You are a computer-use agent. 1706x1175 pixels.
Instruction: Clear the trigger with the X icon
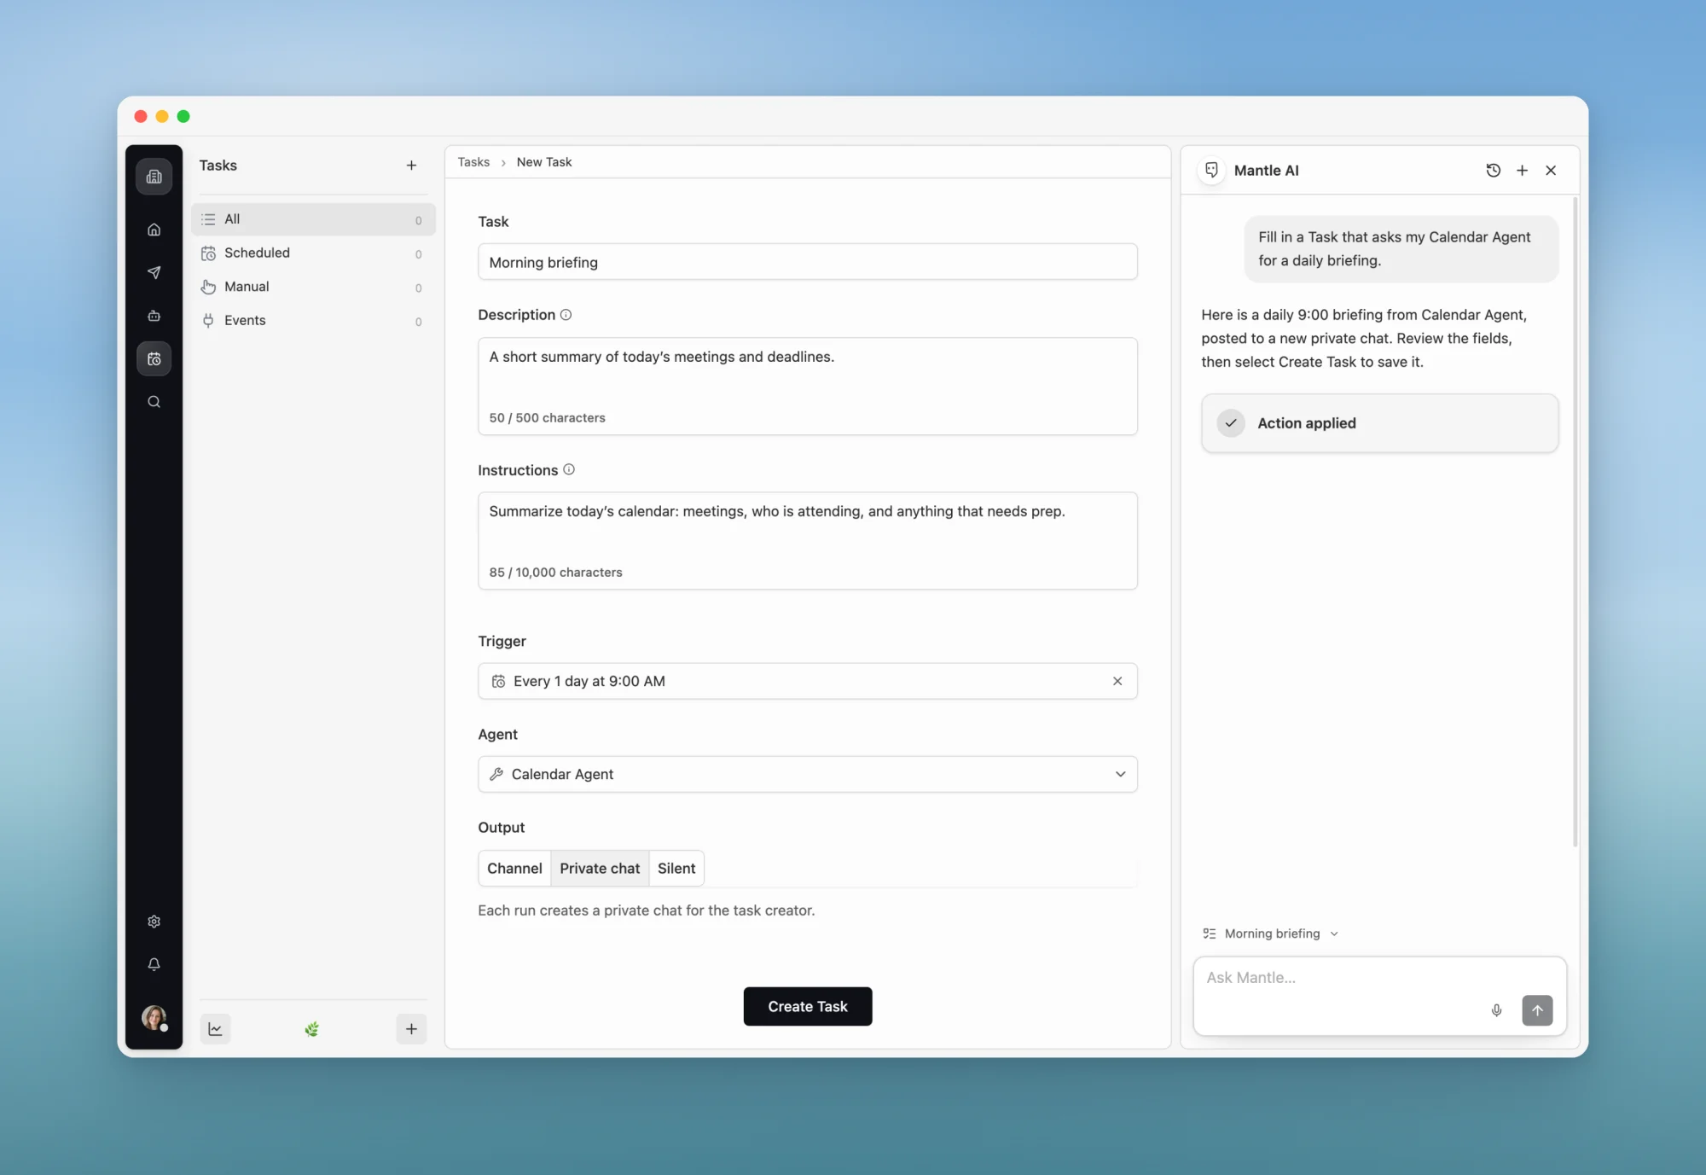[1117, 681]
